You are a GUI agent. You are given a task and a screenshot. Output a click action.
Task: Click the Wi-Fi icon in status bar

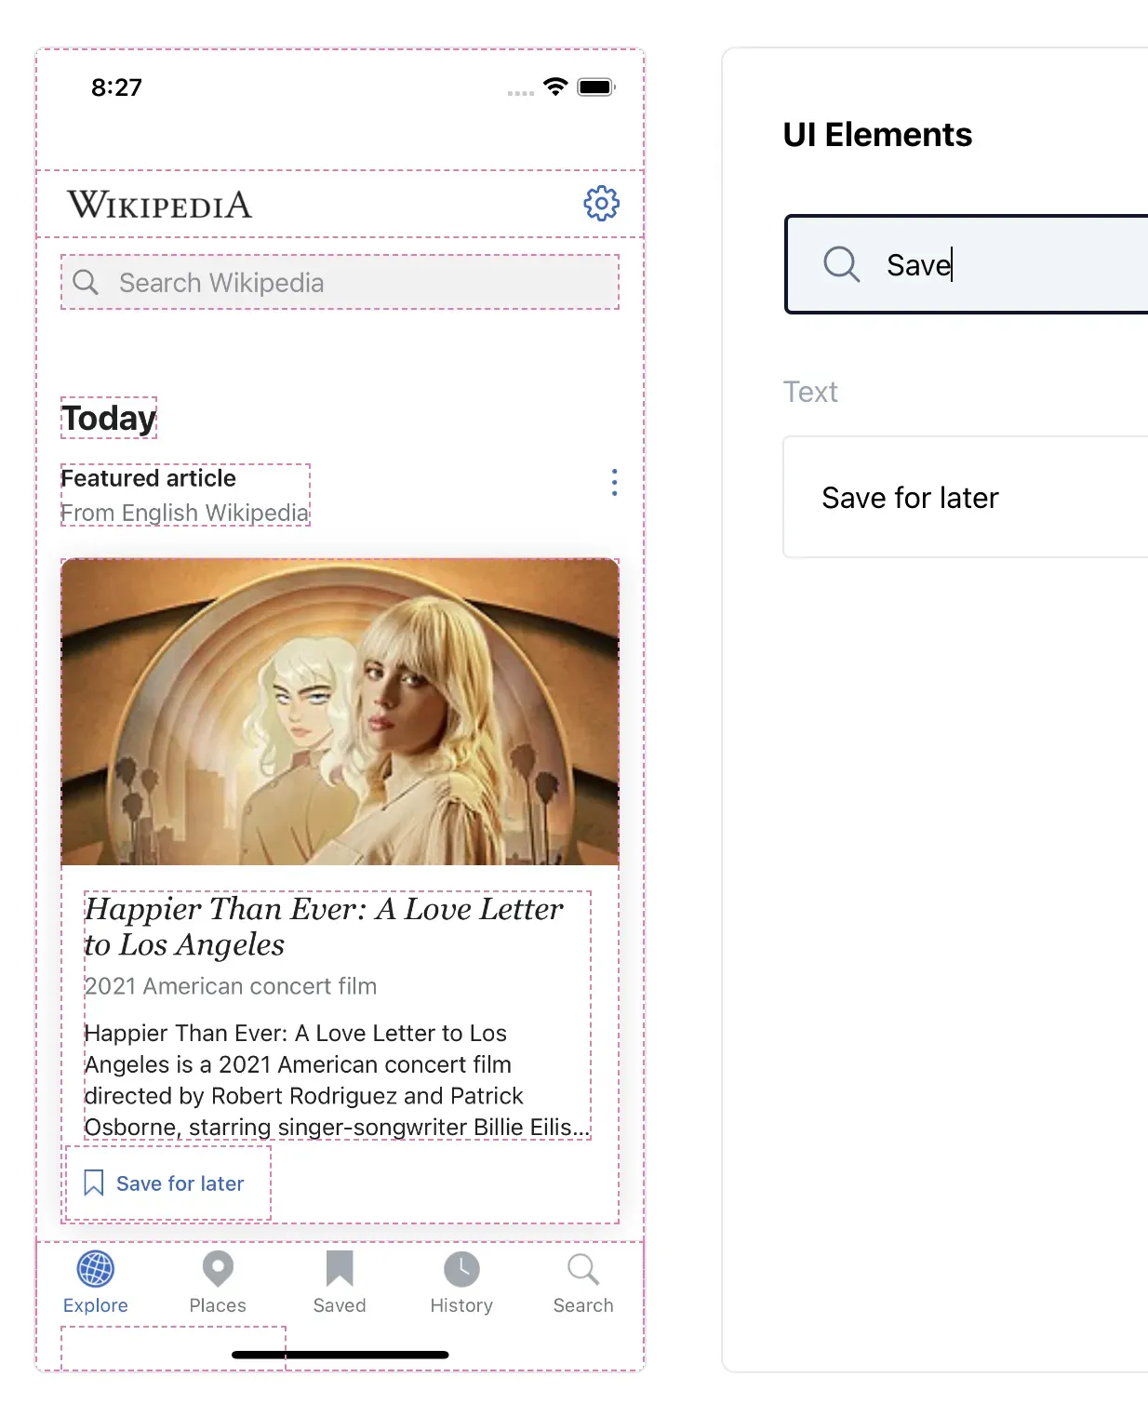tap(555, 87)
